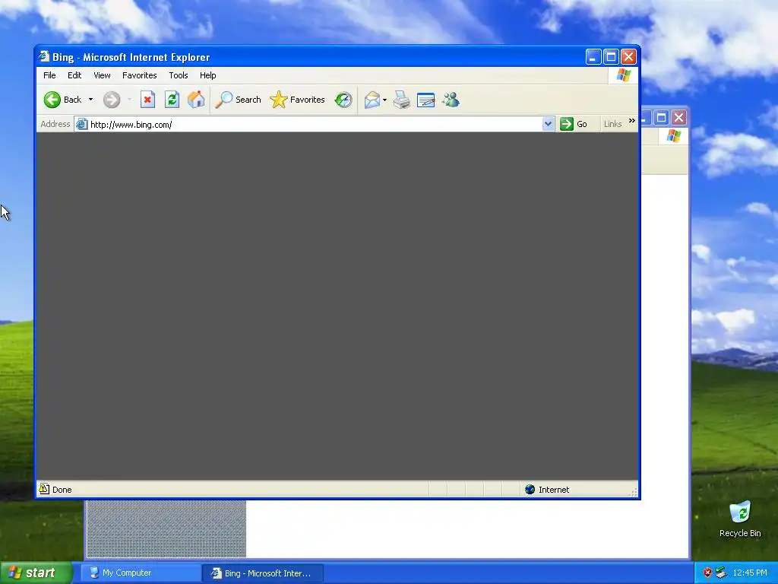
Task: Close the Bing Internet Explorer window
Action: click(x=628, y=57)
